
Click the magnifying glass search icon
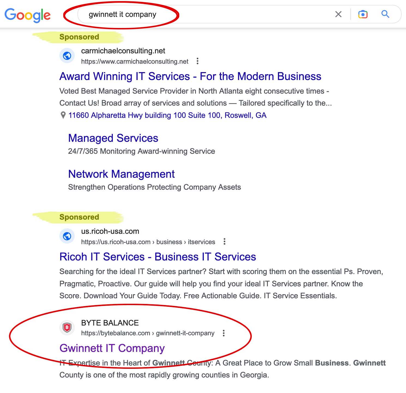(385, 14)
